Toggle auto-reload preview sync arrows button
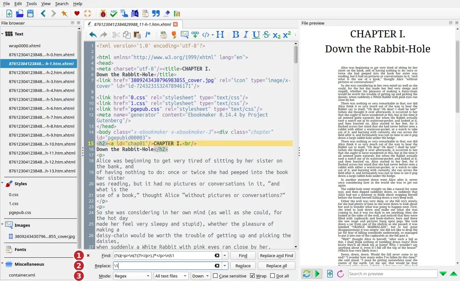Screen dimensions: 460x281 pos(307,274)
